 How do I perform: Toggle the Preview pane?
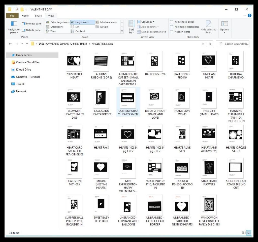(x=31, y=24)
